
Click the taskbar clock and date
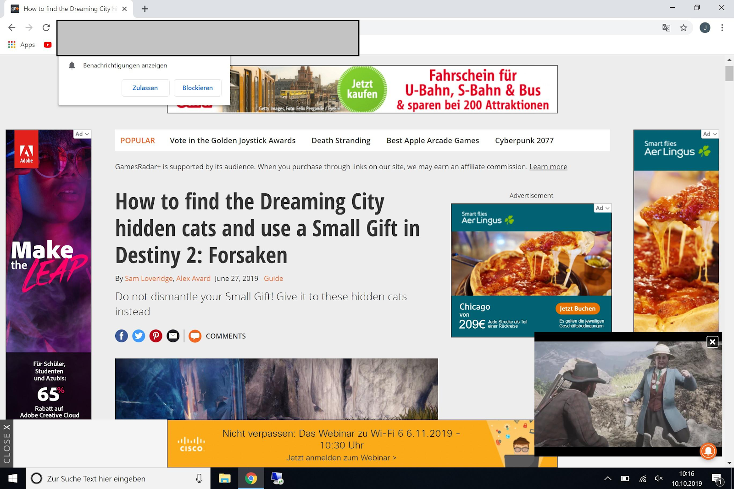pos(687,478)
